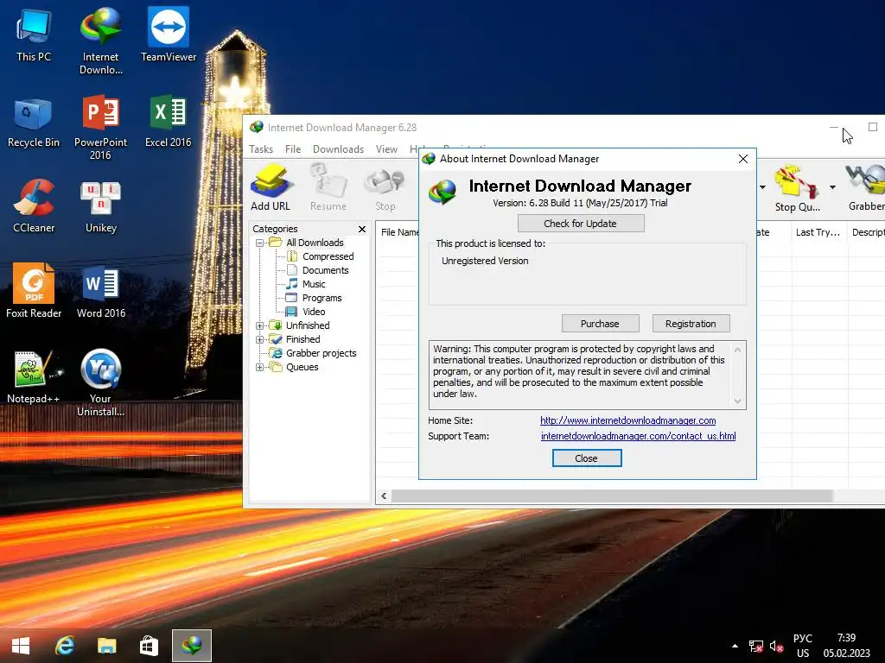The image size is (885, 663).
Task: Click the Grabber toolbar icon
Action: [866, 187]
